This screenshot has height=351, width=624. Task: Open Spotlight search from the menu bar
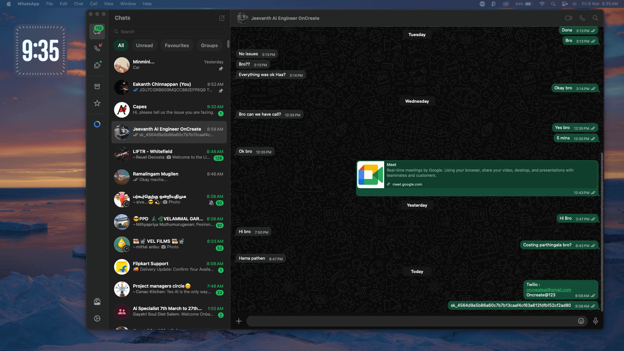click(x=553, y=4)
